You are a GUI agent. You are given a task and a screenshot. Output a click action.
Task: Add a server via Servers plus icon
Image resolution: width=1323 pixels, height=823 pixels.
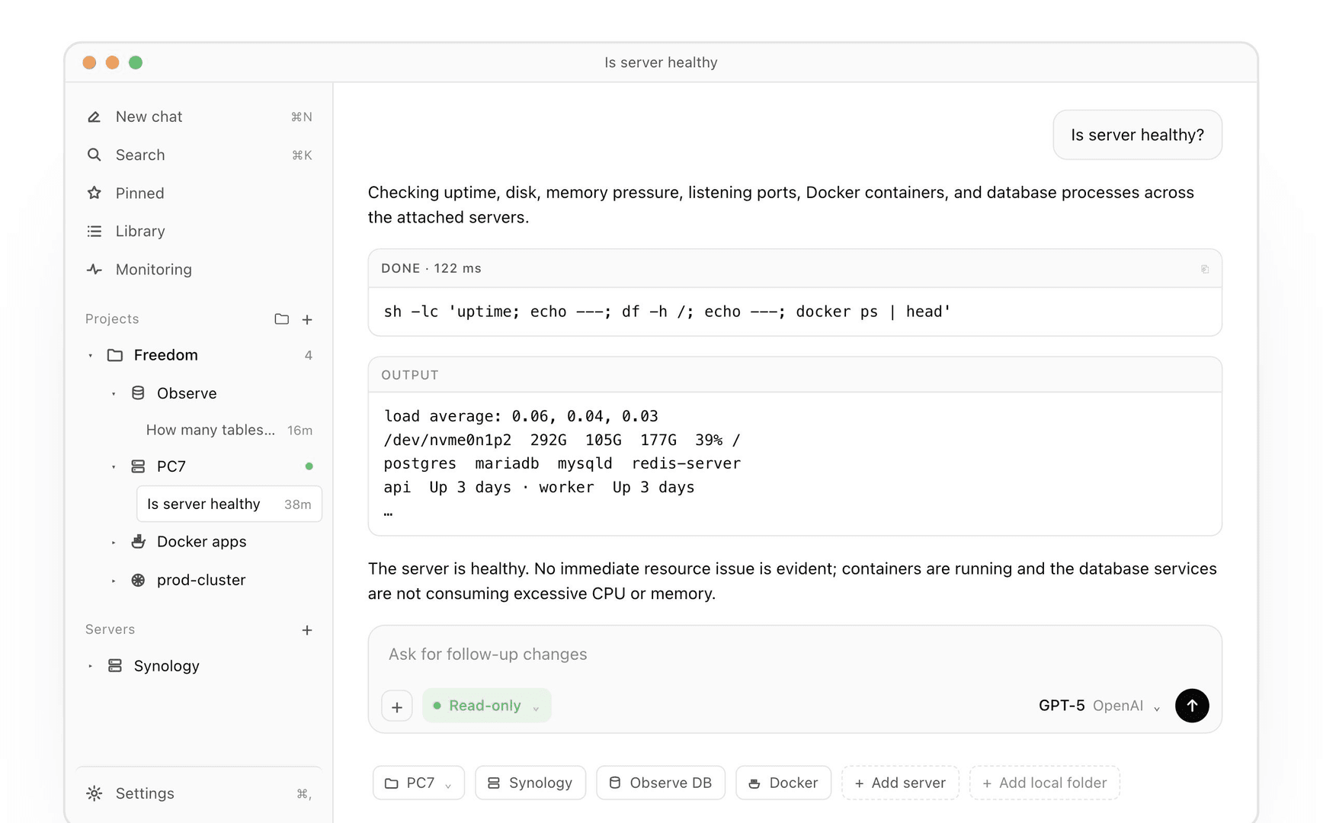click(307, 630)
